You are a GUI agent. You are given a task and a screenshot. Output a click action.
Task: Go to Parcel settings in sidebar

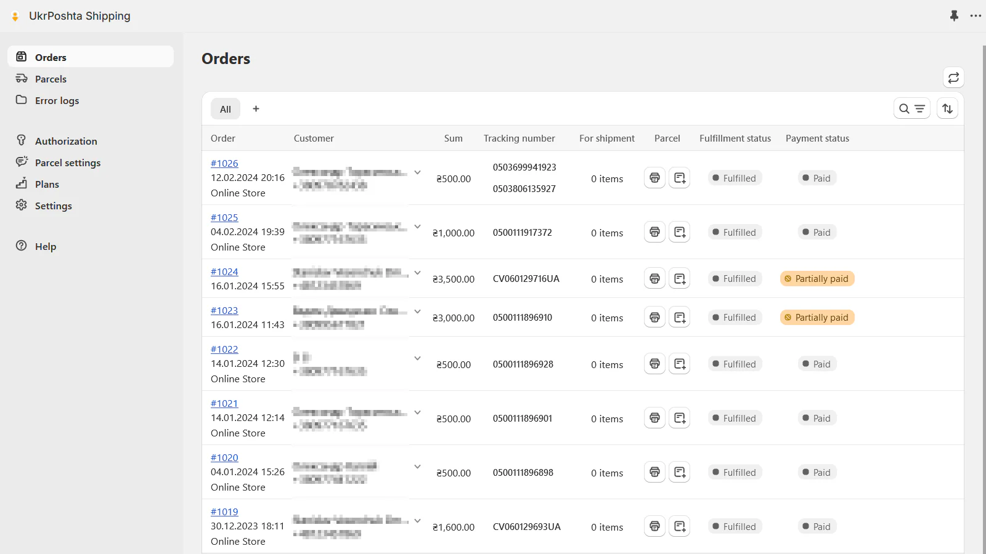point(68,163)
